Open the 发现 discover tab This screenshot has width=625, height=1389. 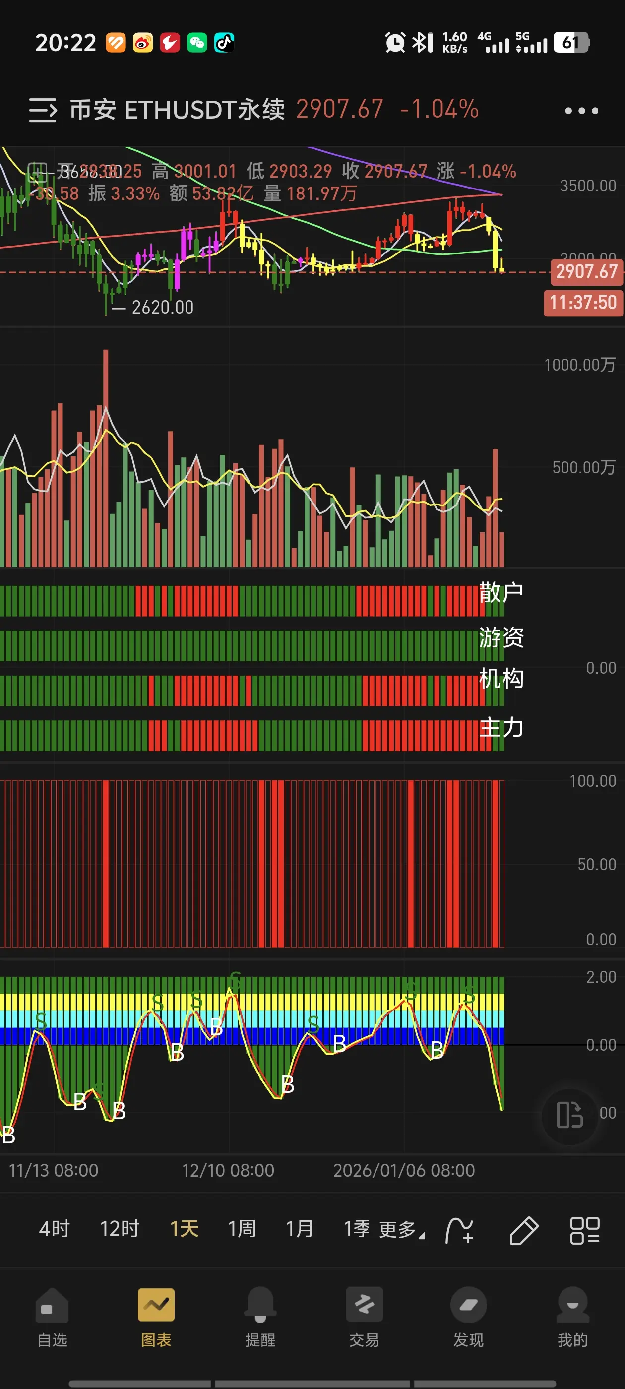click(469, 1317)
